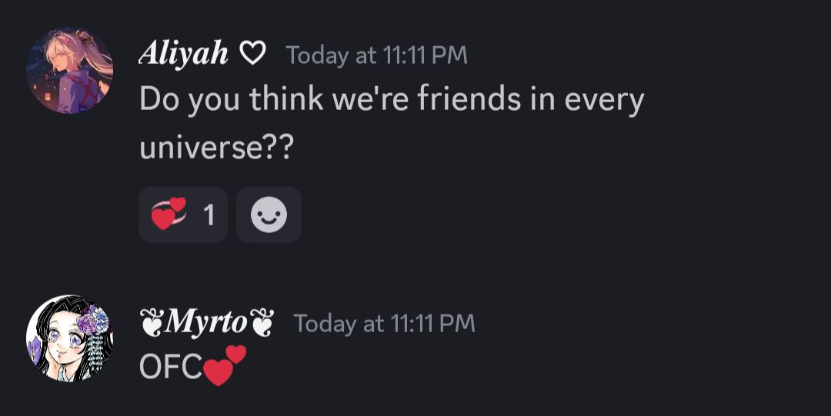Click the Myrto username

[x=205, y=323]
